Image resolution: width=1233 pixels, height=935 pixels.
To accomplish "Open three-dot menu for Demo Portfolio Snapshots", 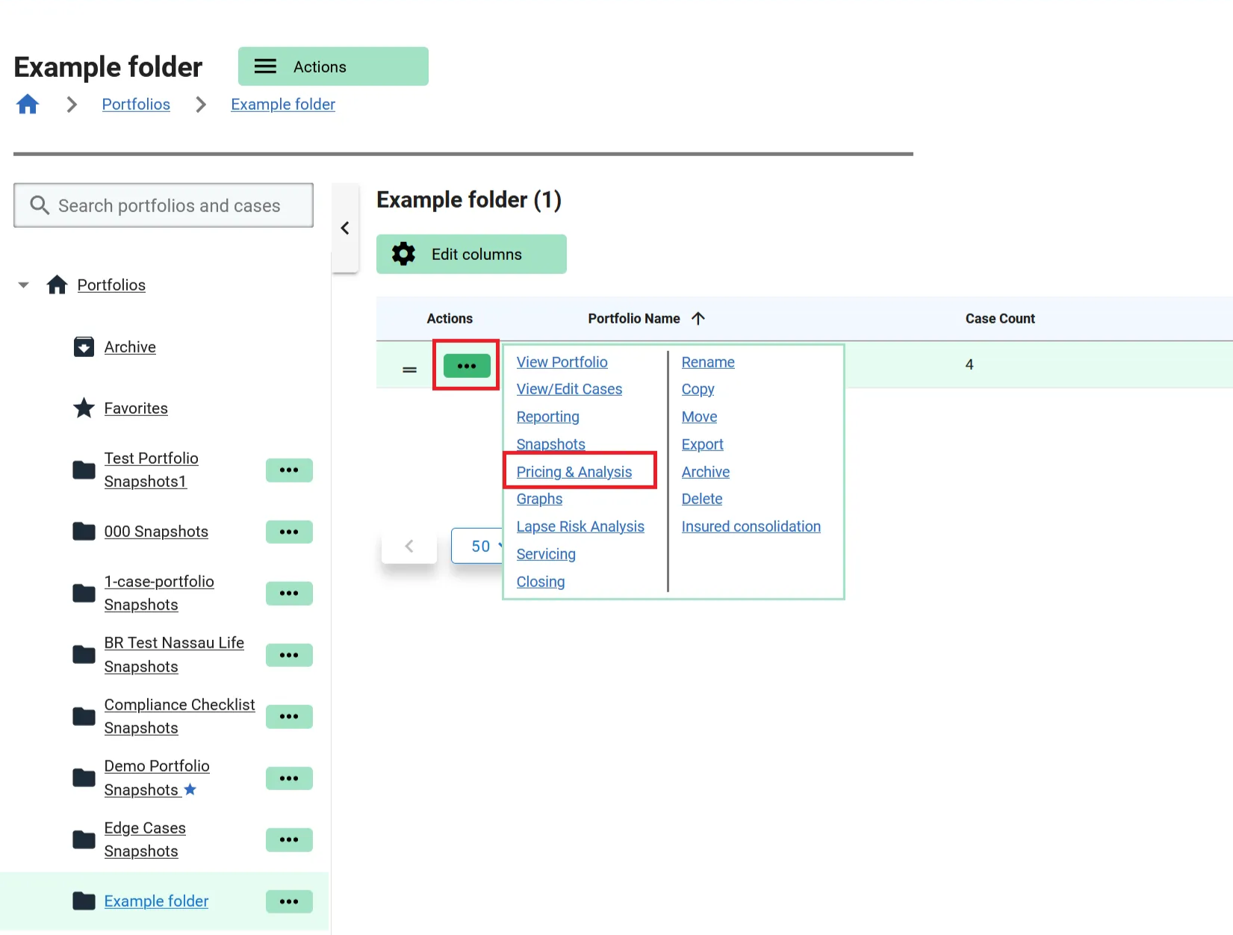I will point(289,778).
